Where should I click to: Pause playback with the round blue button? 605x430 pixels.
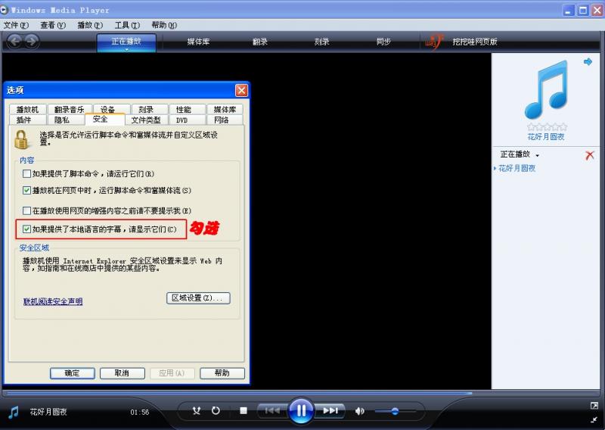point(301,411)
